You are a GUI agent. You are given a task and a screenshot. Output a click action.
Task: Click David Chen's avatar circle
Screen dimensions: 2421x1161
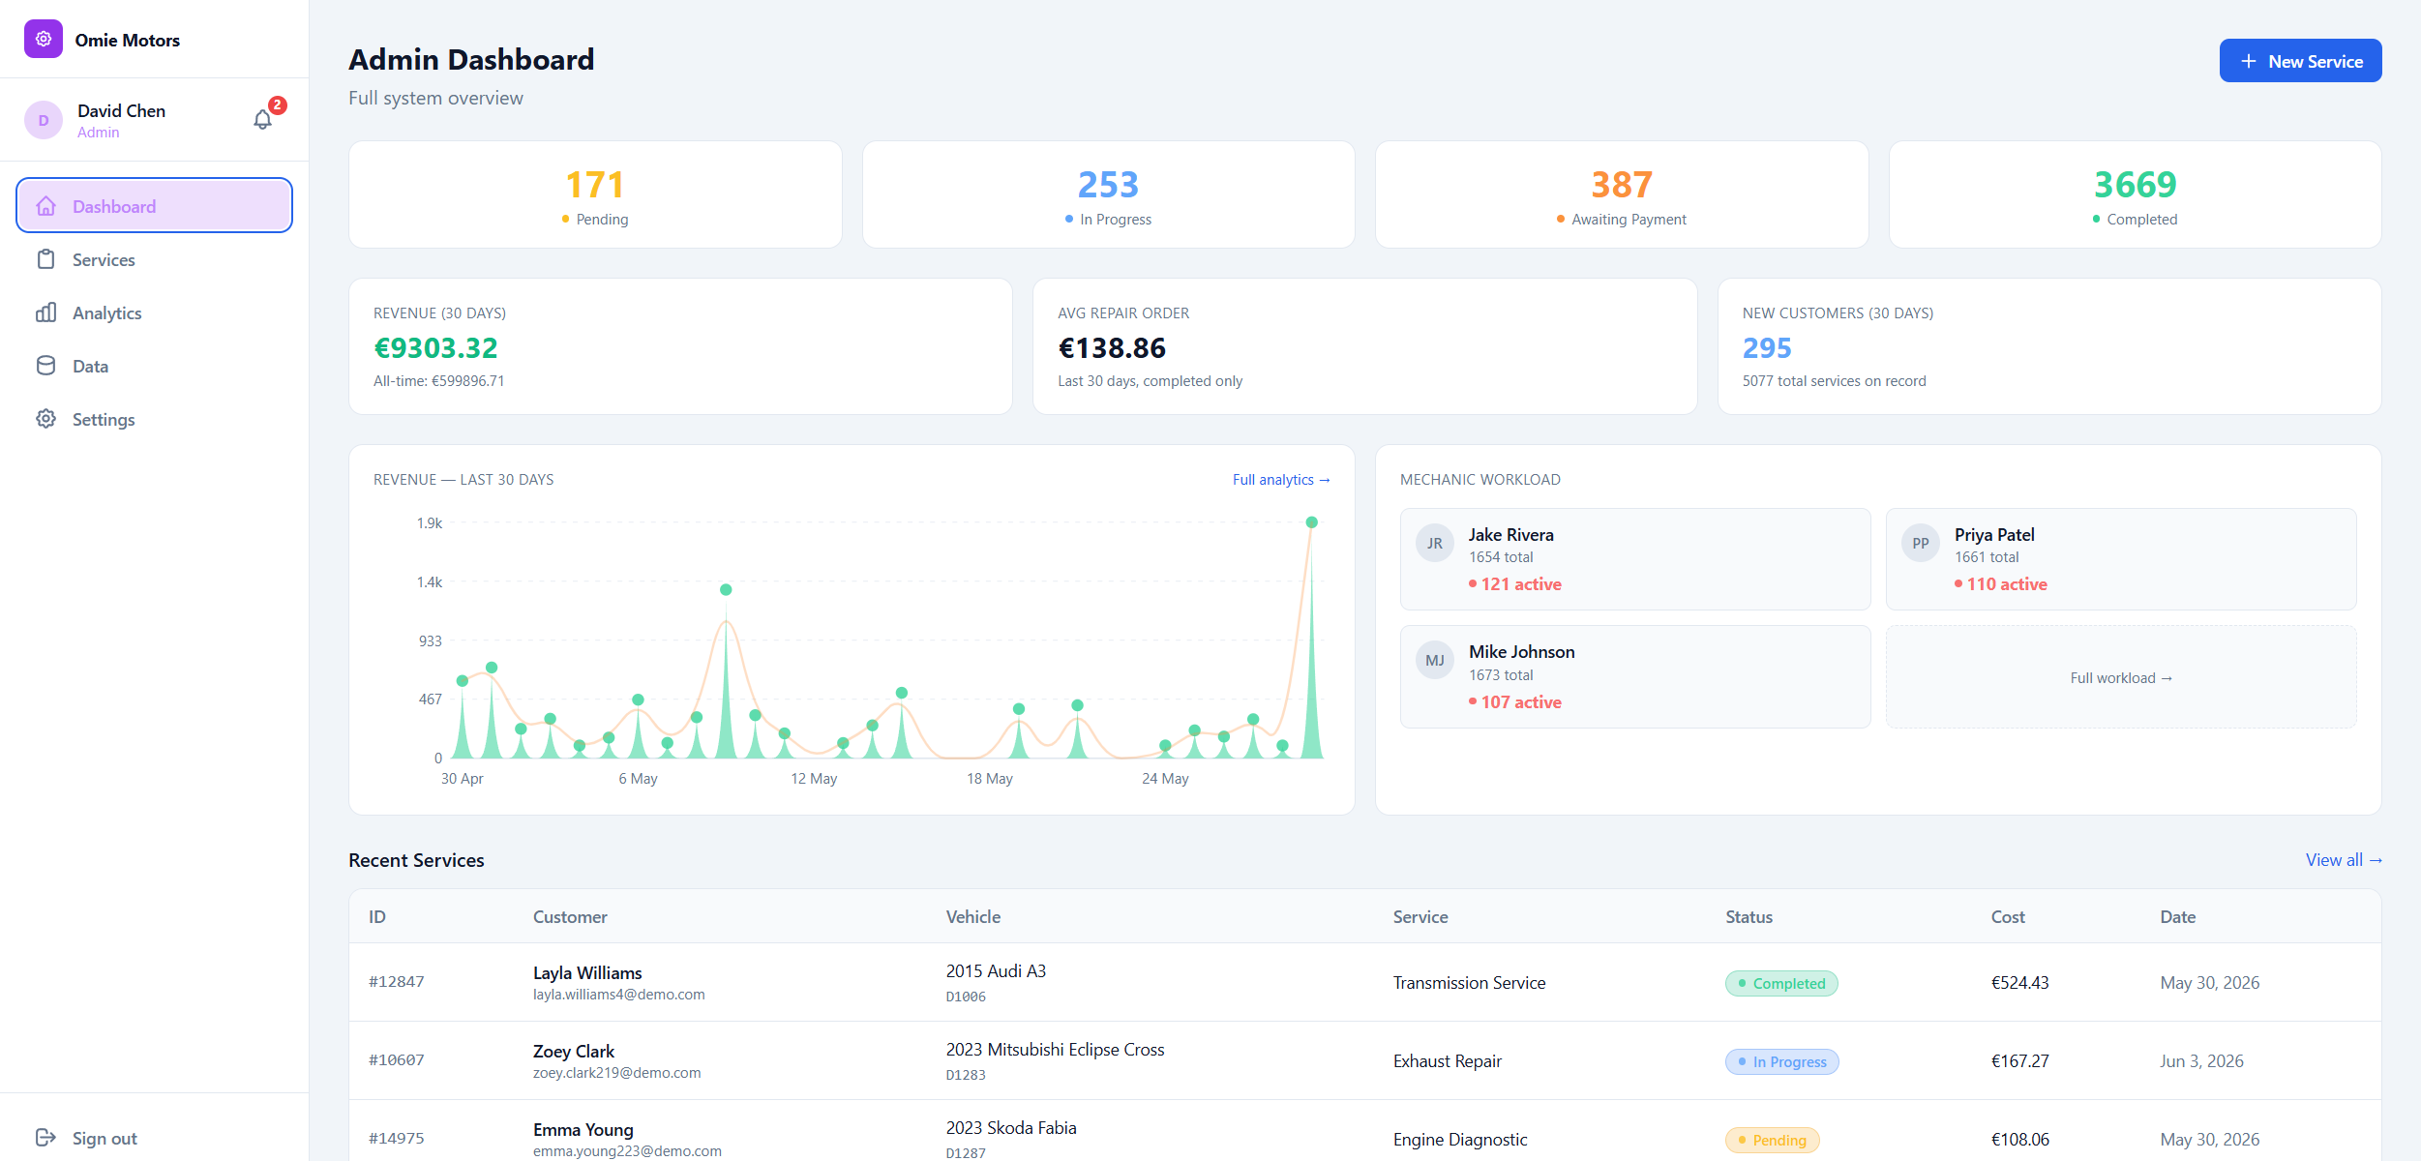44,120
